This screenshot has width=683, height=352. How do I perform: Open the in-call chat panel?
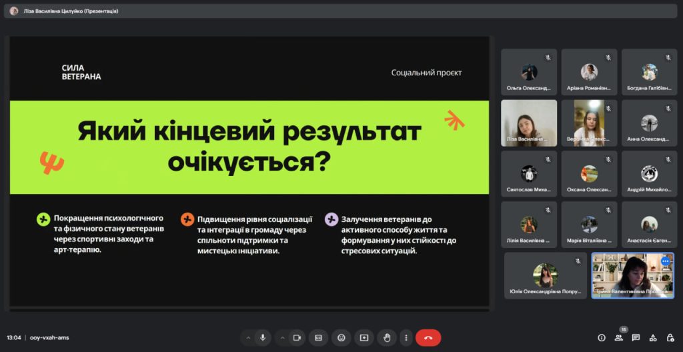click(x=636, y=338)
